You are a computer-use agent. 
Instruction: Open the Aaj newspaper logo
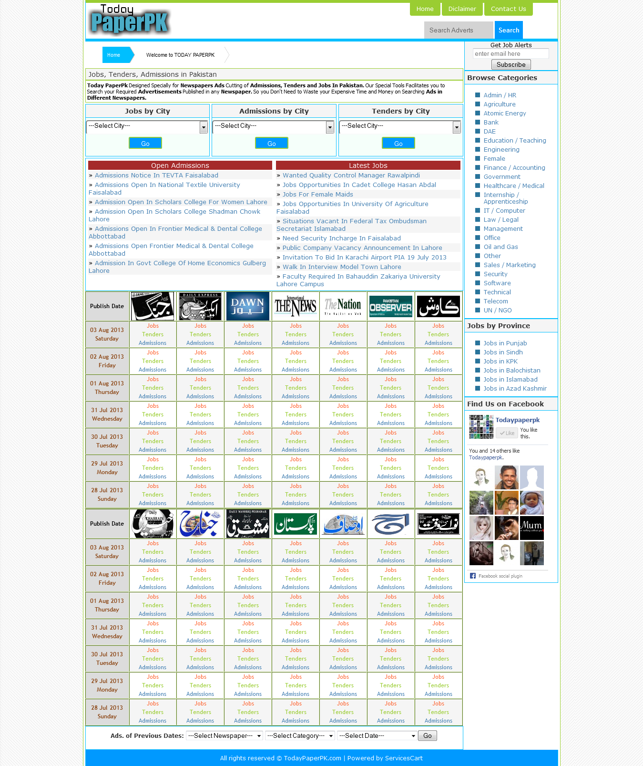(x=391, y=524)
